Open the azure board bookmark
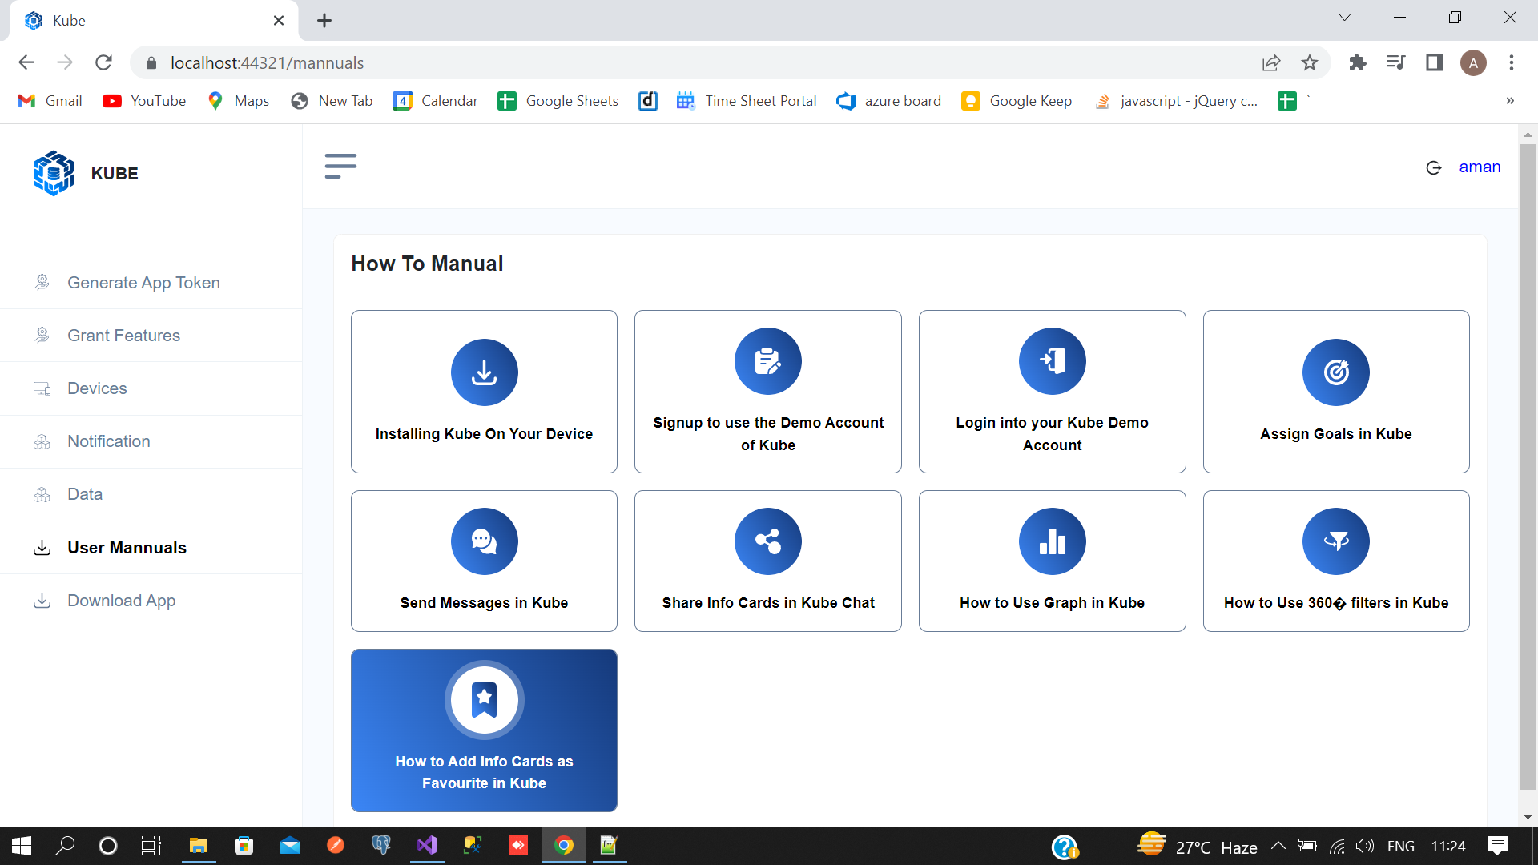The height and width of the screenshot is (865, 1538). pos(888,101)
